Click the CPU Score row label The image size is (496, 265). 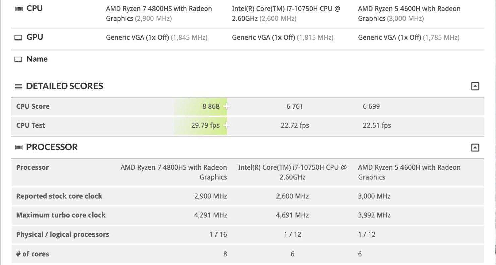[x=33, y=106]
